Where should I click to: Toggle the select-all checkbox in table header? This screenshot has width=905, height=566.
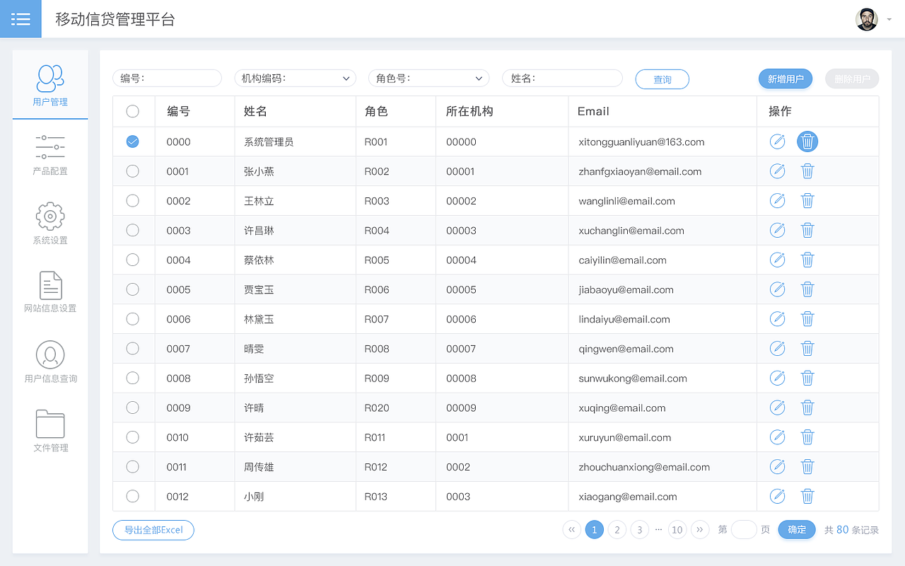(133, 111)
